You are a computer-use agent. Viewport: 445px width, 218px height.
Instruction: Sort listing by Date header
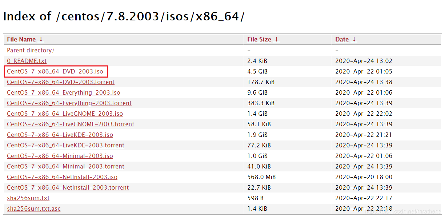342,39
